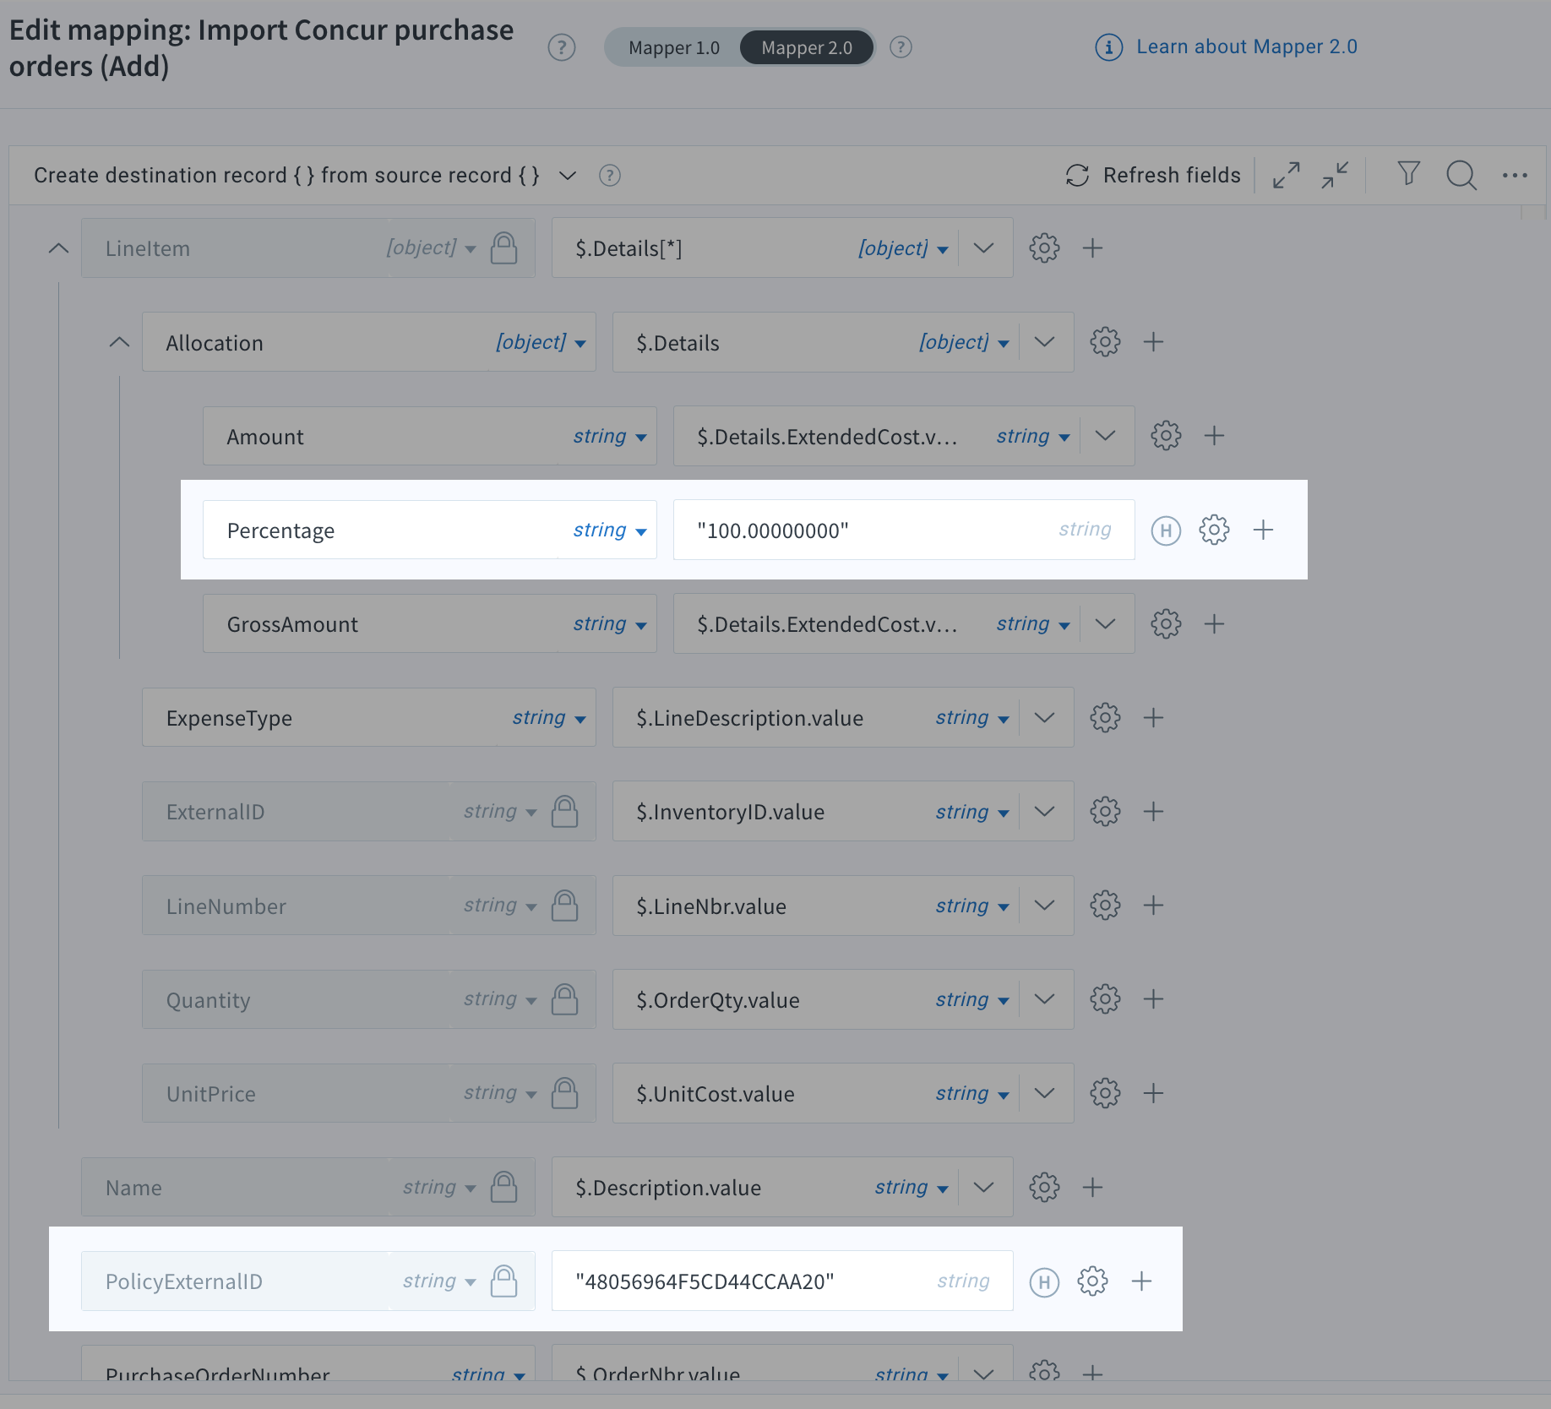Open the filter icon in toolbar
This screenshot has height=1409, width=1551.
click(1408, 174)
